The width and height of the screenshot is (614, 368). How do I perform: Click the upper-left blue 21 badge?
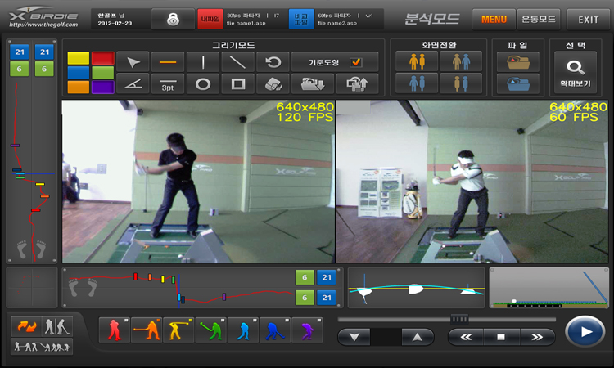point(20,52)
